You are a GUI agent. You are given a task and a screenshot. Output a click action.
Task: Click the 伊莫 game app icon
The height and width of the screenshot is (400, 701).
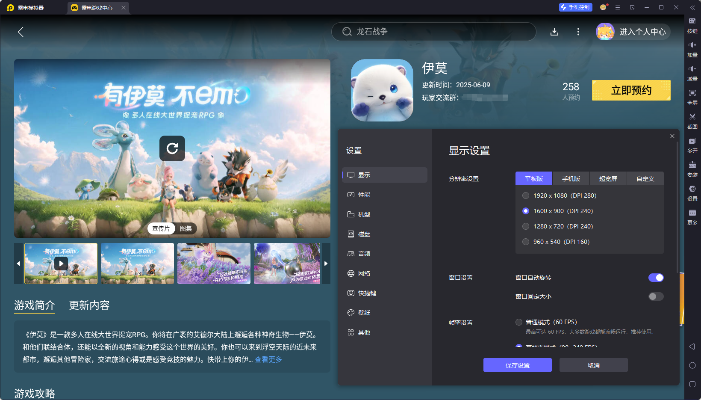coord(382,90)
